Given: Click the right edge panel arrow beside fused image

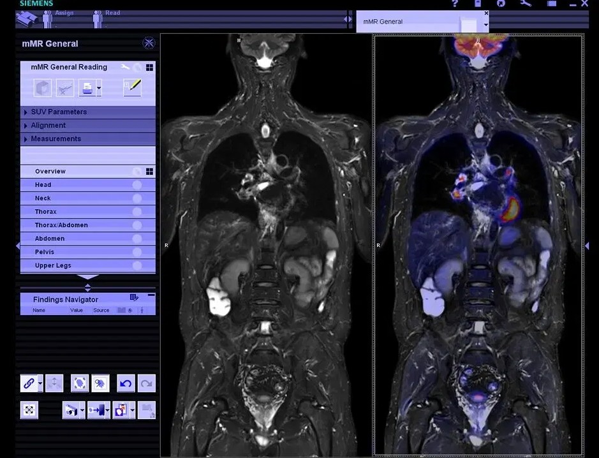Looking at the screenshot, I should pyautogui.click(x=587, y=246).
